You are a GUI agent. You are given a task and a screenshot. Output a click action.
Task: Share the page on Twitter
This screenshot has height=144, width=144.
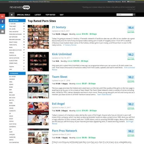coord(2,27)
